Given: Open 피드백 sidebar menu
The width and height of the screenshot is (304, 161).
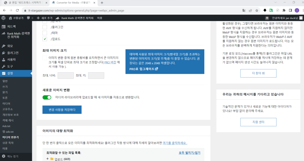Looking at the screenshot, I should (16, 27).
